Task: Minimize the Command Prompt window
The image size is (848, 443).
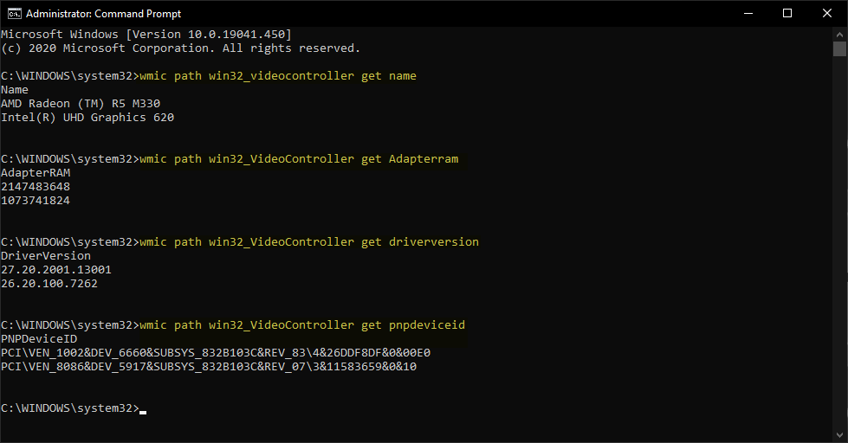Action: [x=748, y=14]
